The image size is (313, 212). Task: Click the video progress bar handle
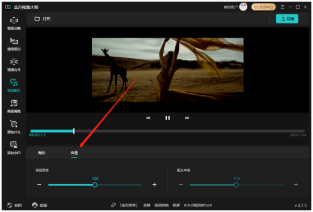[74, 131]
